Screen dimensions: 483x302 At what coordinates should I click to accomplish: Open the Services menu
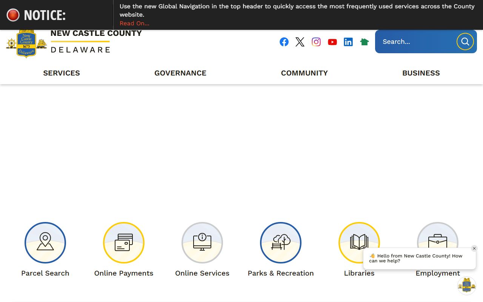[x=62, y=73]
